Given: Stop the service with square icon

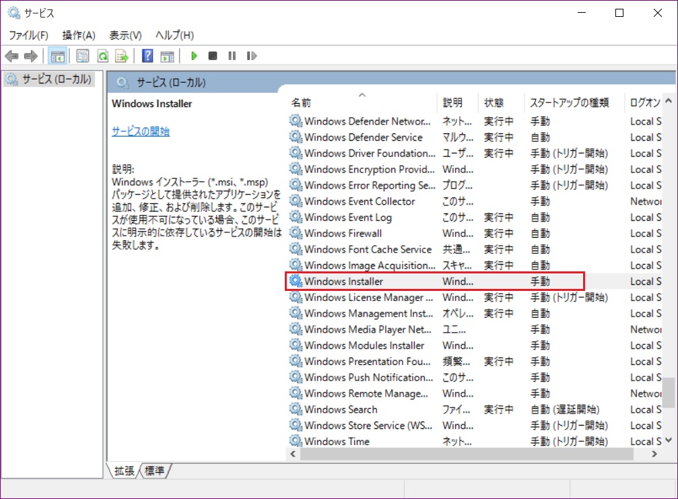Looking at the screenshot, I should (213, 56).
